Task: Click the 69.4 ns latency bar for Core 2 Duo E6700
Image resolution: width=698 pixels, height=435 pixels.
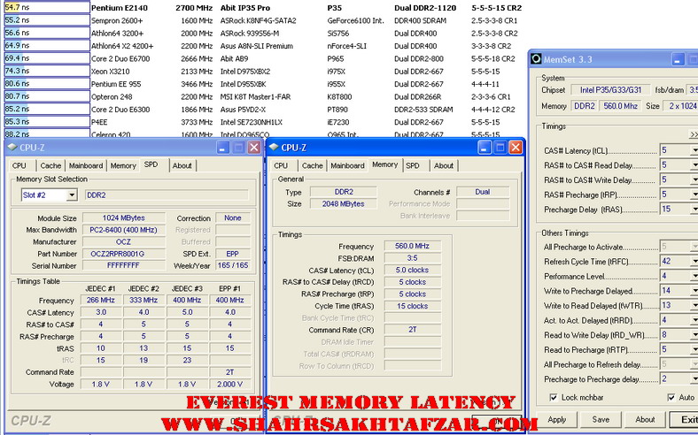Action: point(47,58)
